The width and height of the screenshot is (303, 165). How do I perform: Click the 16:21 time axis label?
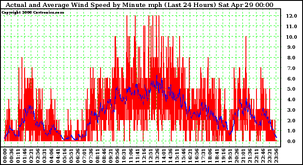pos(190,156)
